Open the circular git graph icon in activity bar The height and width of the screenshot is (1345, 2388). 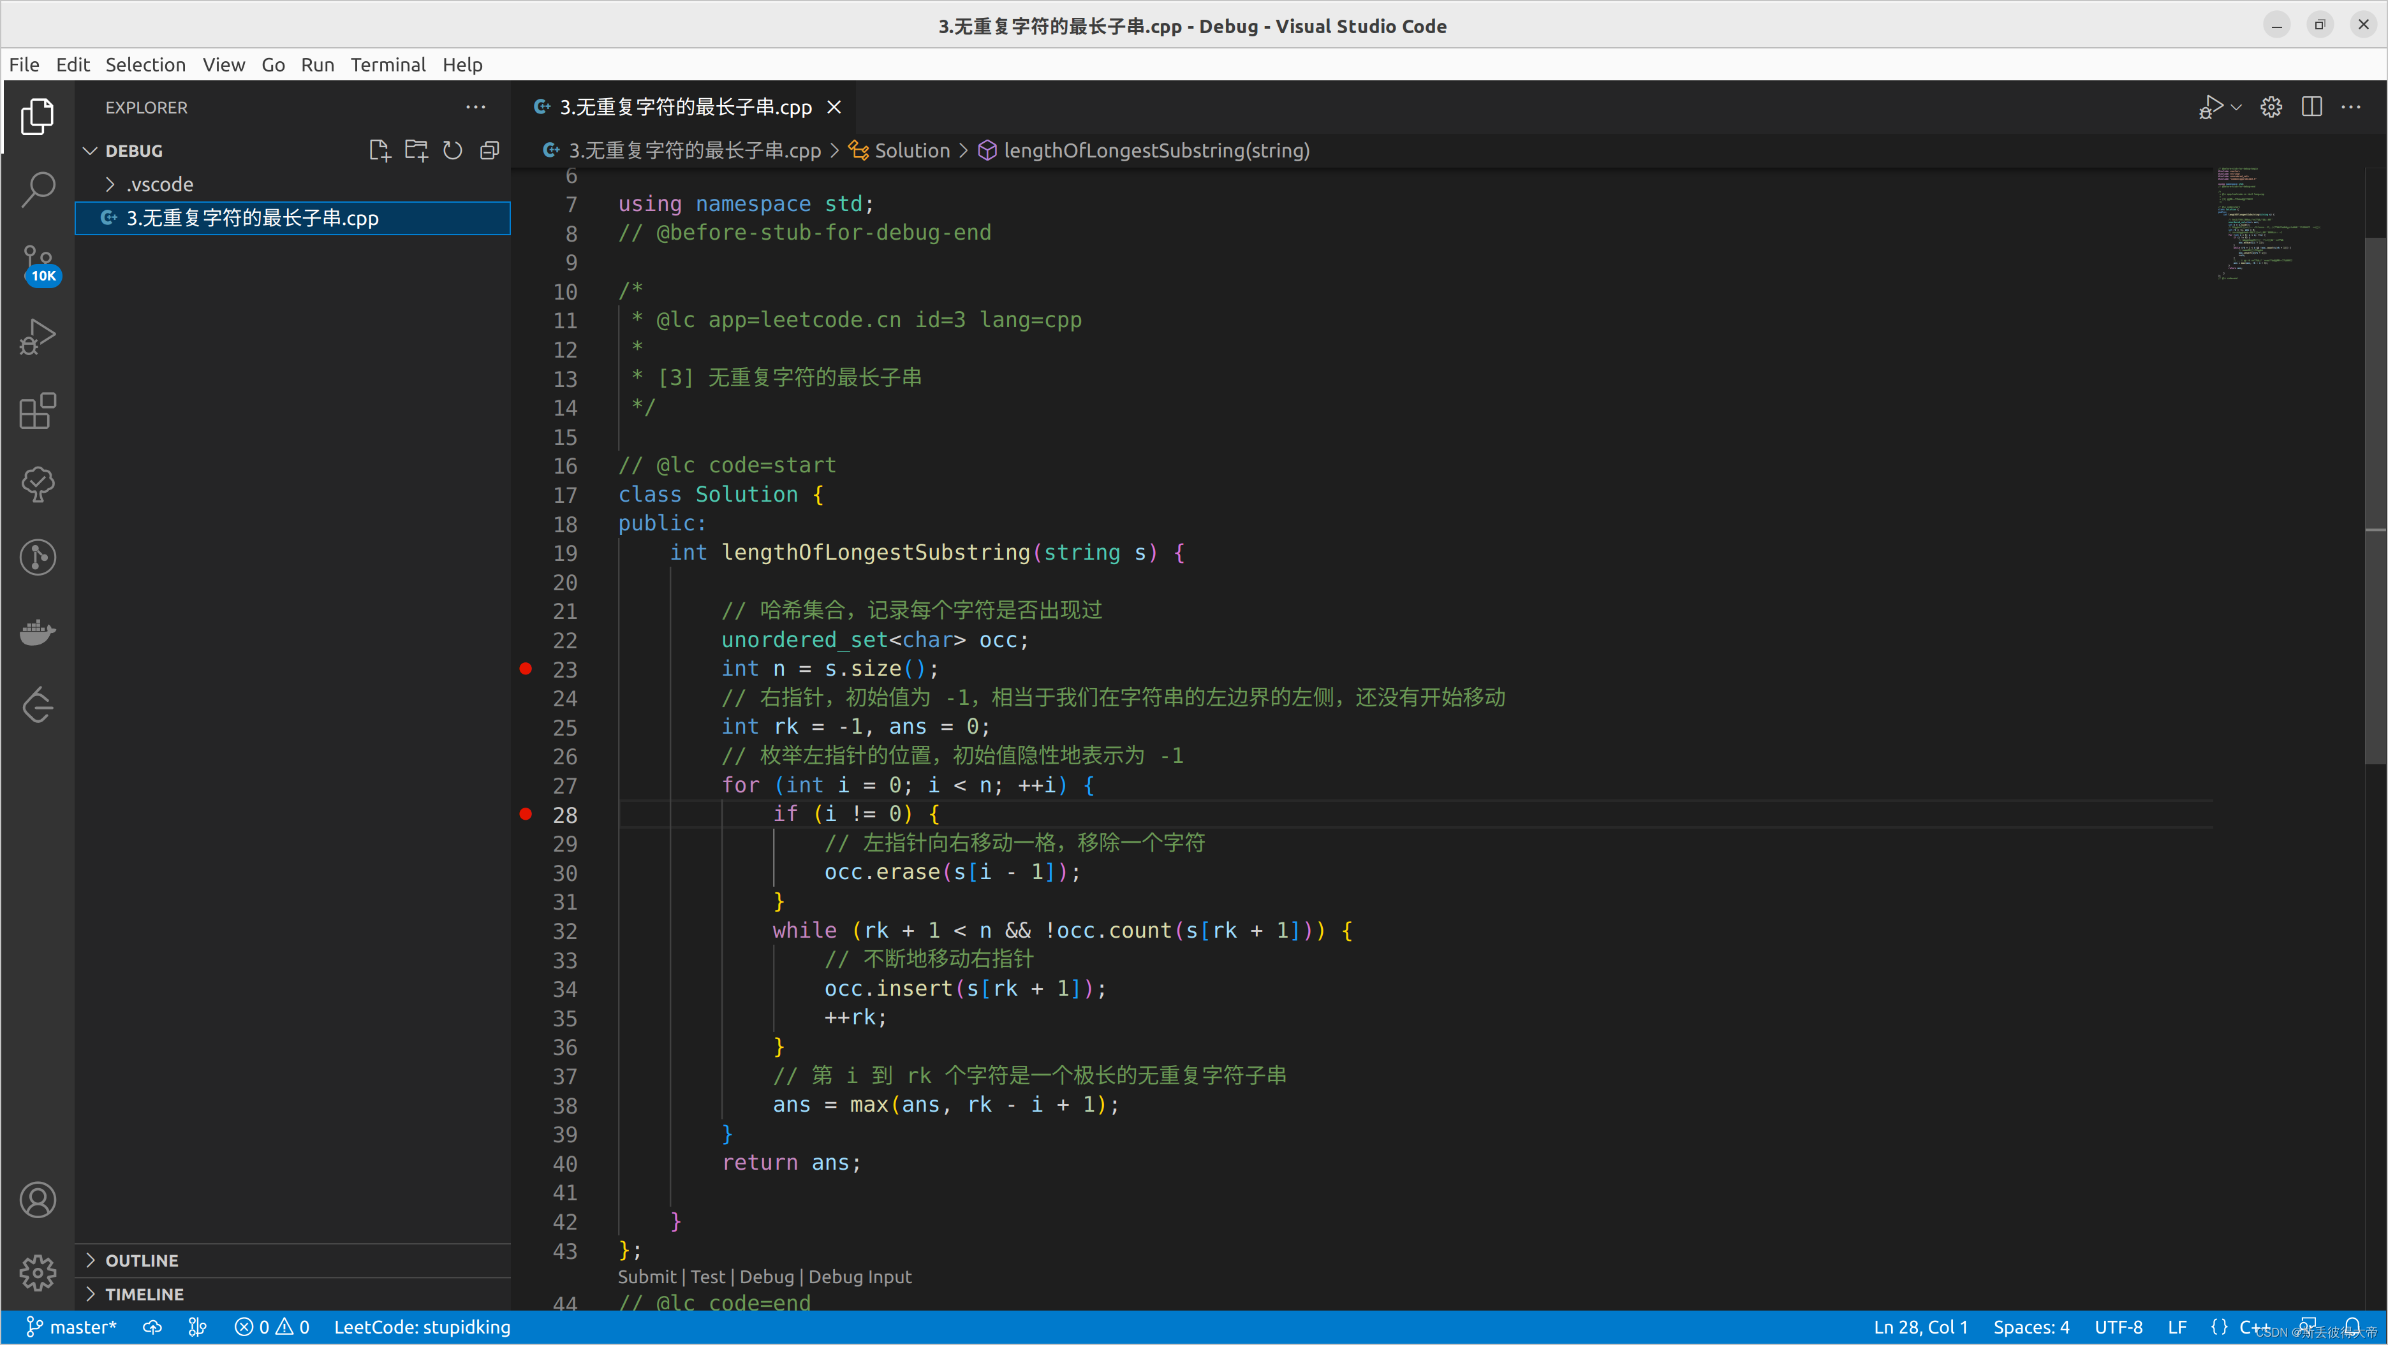[37, 558]
